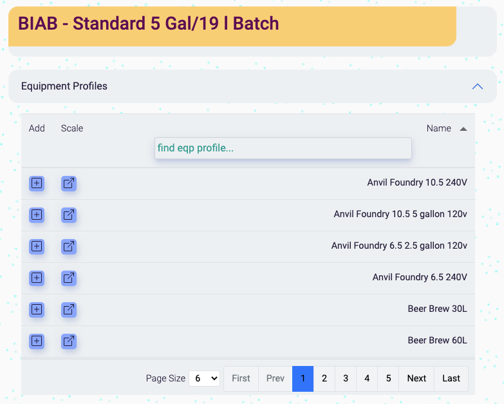Click the Add column header

point(37,128)
